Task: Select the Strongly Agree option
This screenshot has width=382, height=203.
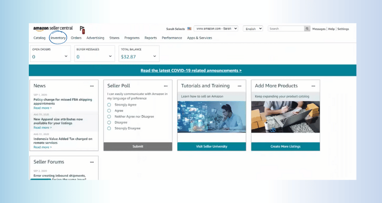Action: [109, 105]
